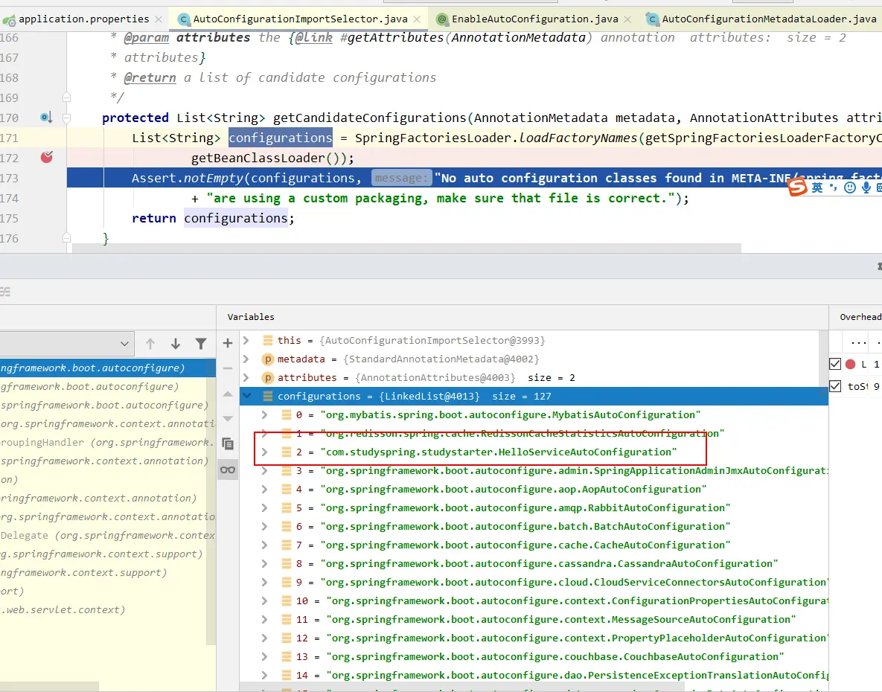Image resolution: width=882 pixels, height=692 pixels.
Task: Click the fold toggle on line 176 gutter
Action: [x=66, y=238]
